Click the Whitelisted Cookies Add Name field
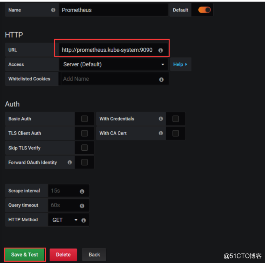Image resolution: width=265 pixels, height=263 pixels. point(114,79)
